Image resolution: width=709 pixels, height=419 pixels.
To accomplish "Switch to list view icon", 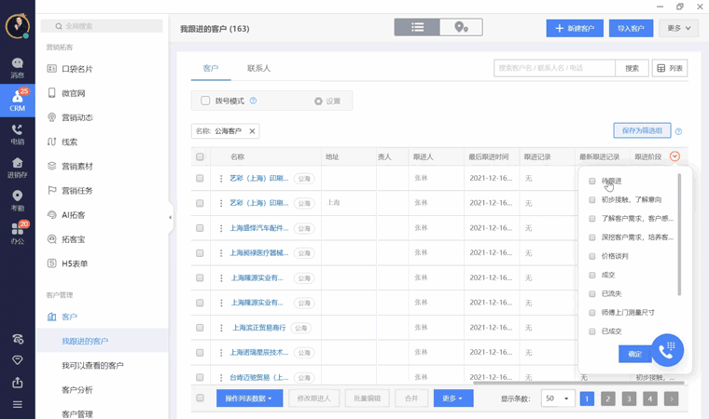I will (x=417, y=28).
